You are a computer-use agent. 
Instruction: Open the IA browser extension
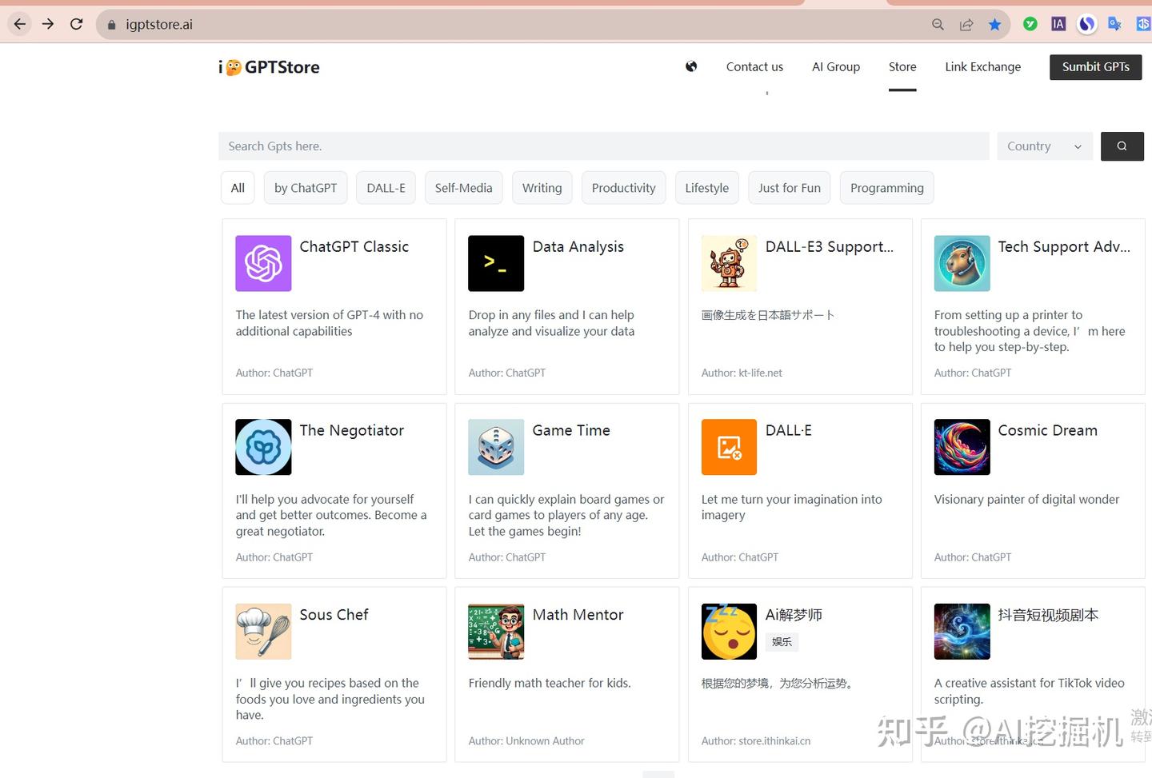[x=1058, y=24]
